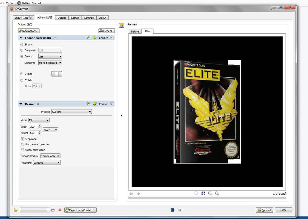Show the Before preview tab
Image resolution: width=308 pixels, height=219 pixels.
click(135, 31)
